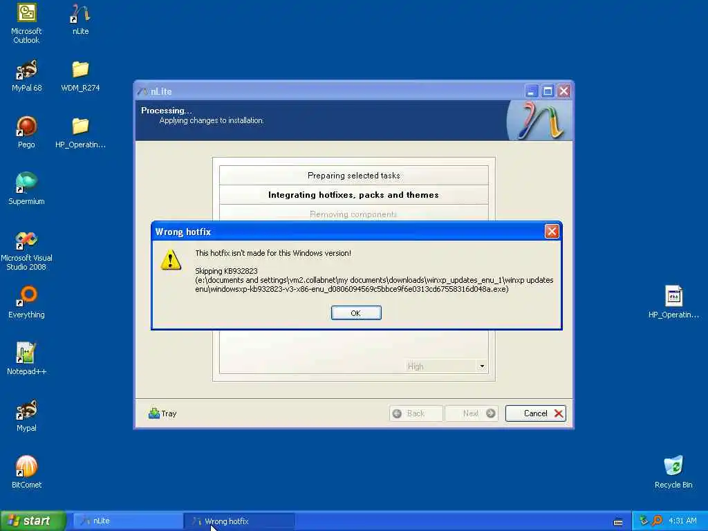
Task: Click the warning icon in the Wrong hotfix dialog
Action: 171,260
